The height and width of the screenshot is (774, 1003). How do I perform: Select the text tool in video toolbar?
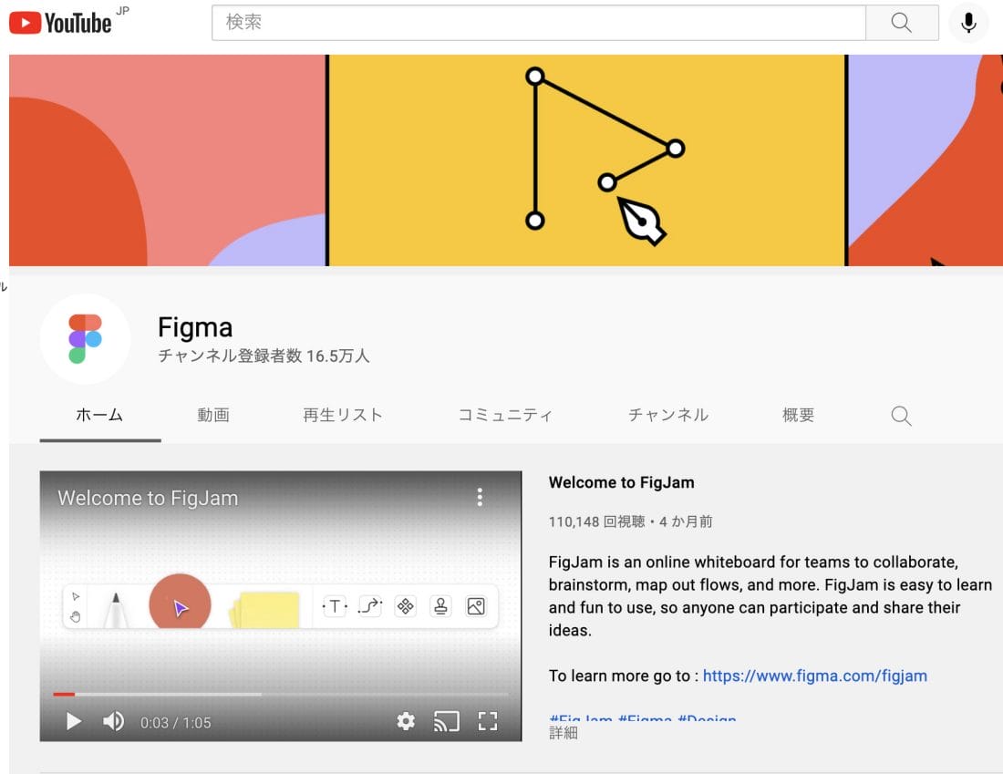pyautogui.click(x=335, y=605)
